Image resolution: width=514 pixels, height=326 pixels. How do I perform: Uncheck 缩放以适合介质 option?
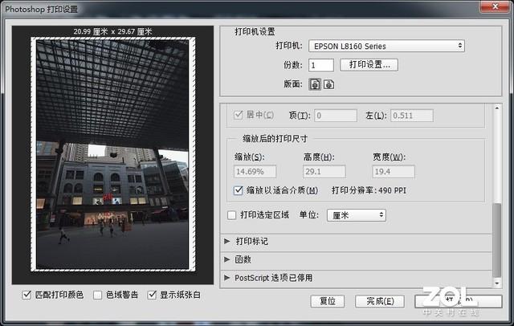238,190
